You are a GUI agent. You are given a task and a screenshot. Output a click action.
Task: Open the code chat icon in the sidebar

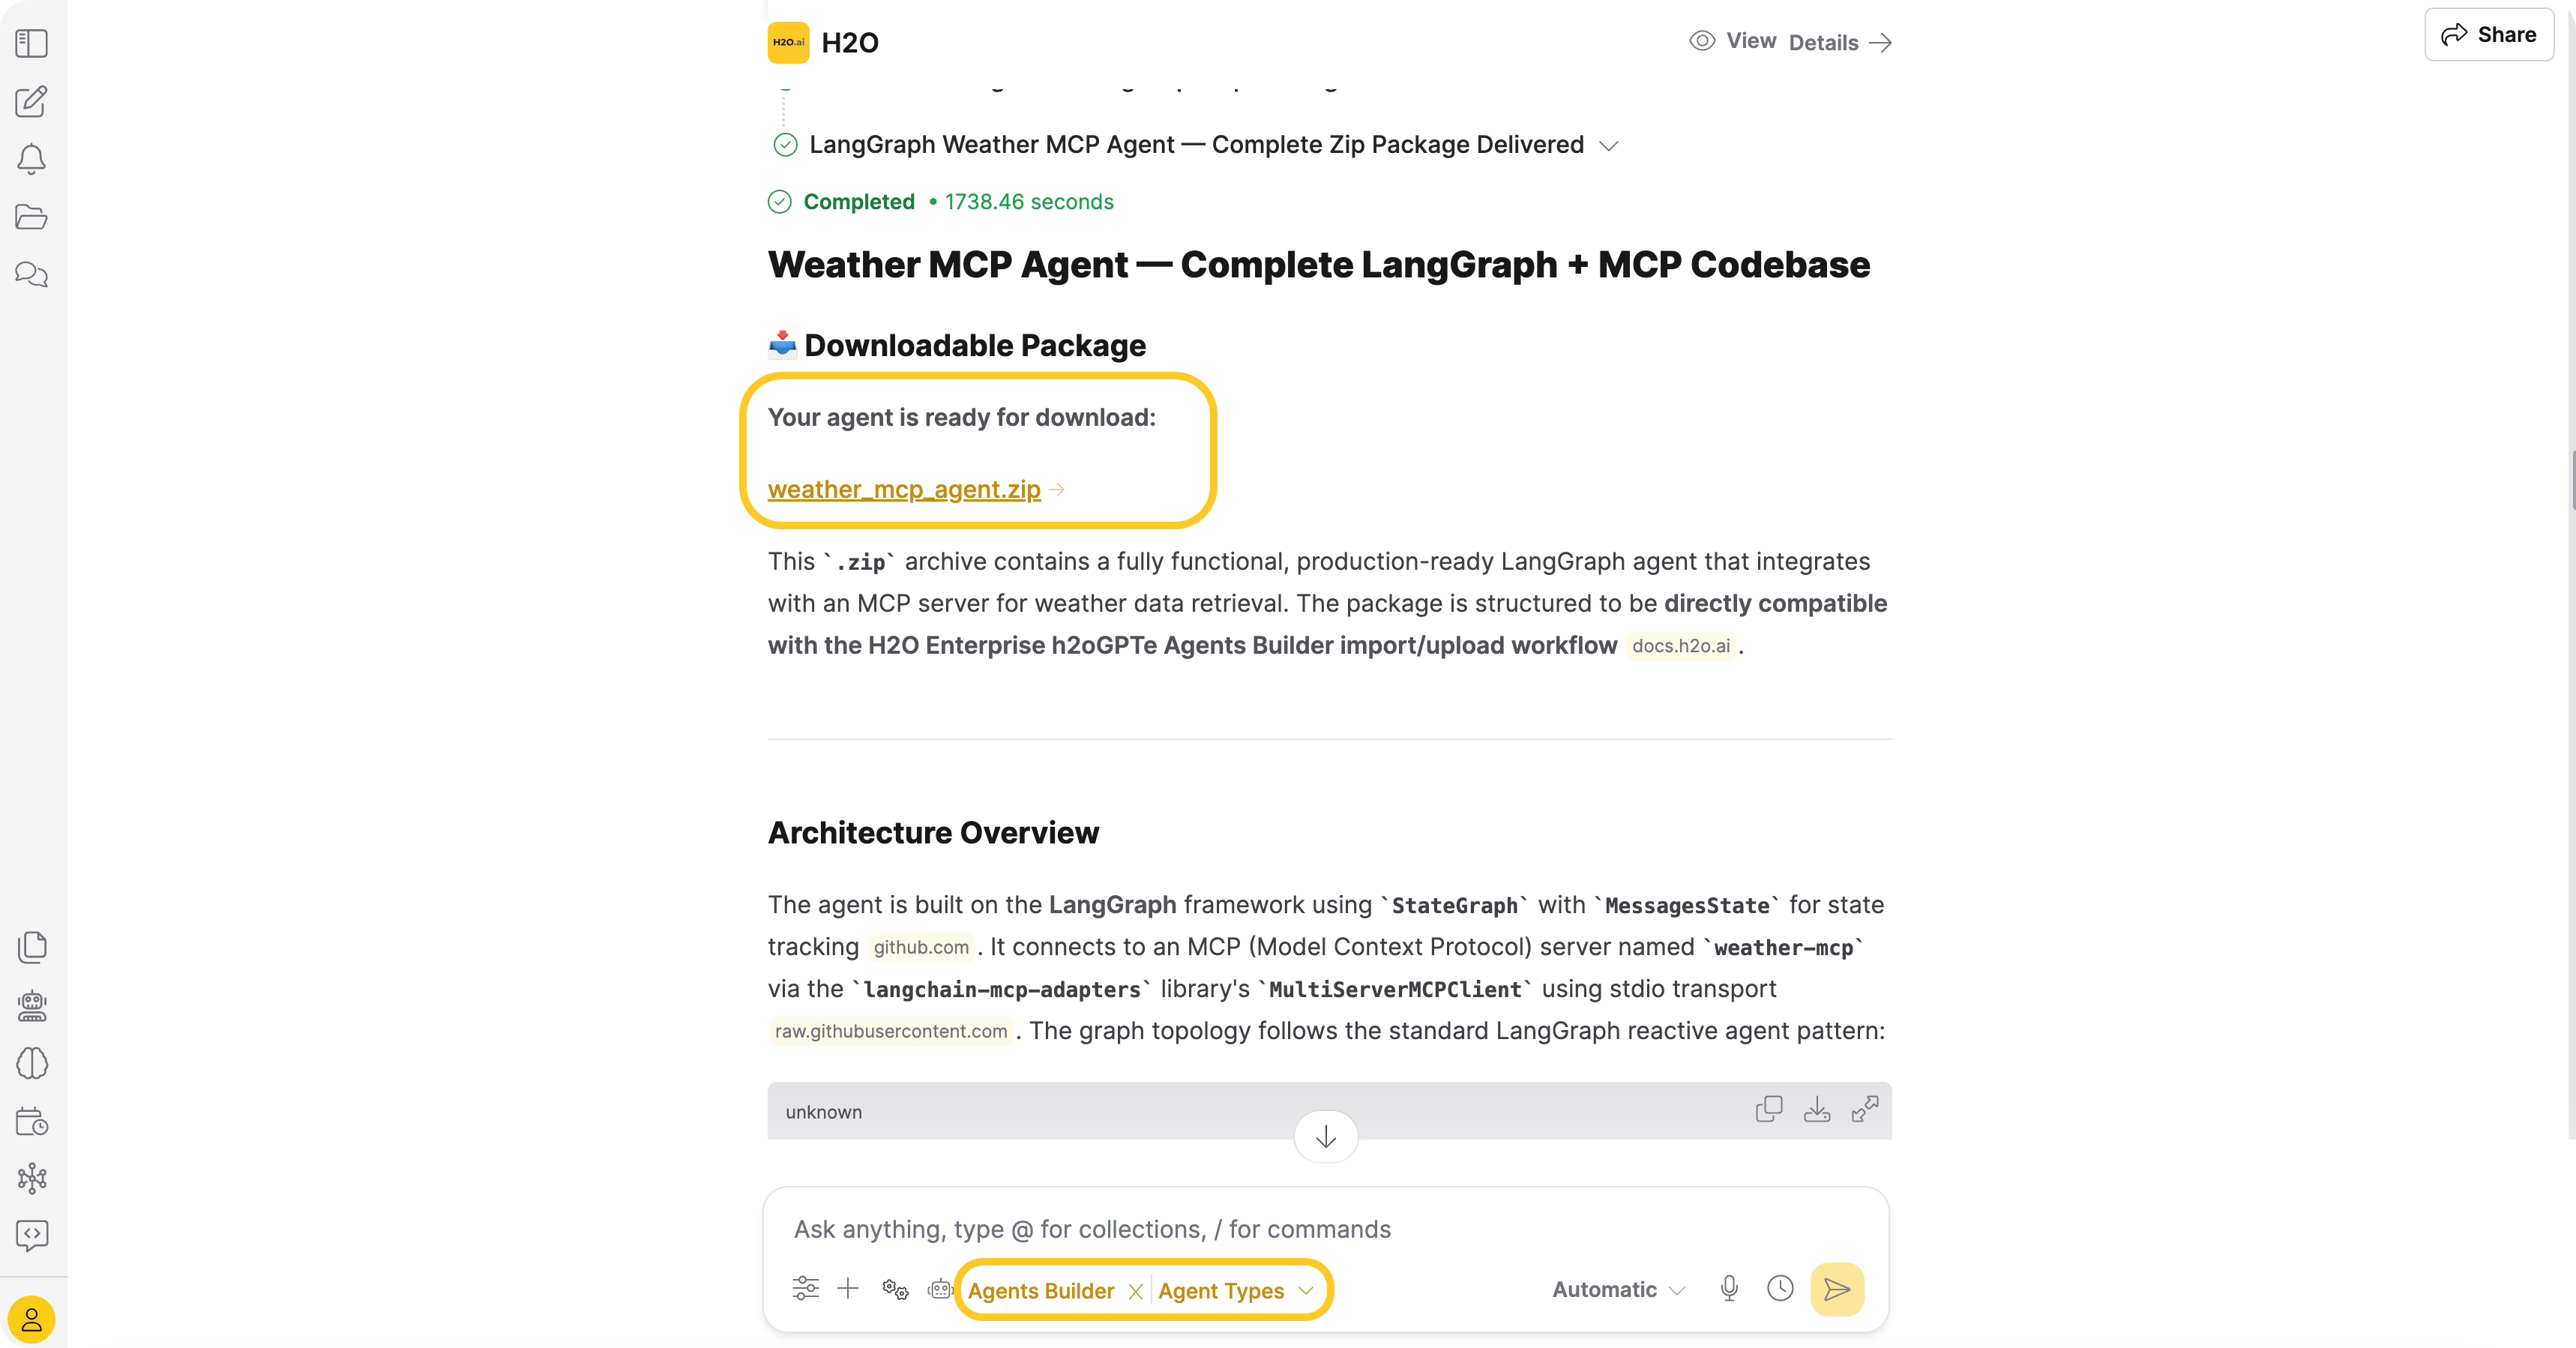pos(32,1235)
